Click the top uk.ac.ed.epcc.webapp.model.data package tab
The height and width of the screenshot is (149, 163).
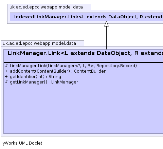tap(49, 7)
